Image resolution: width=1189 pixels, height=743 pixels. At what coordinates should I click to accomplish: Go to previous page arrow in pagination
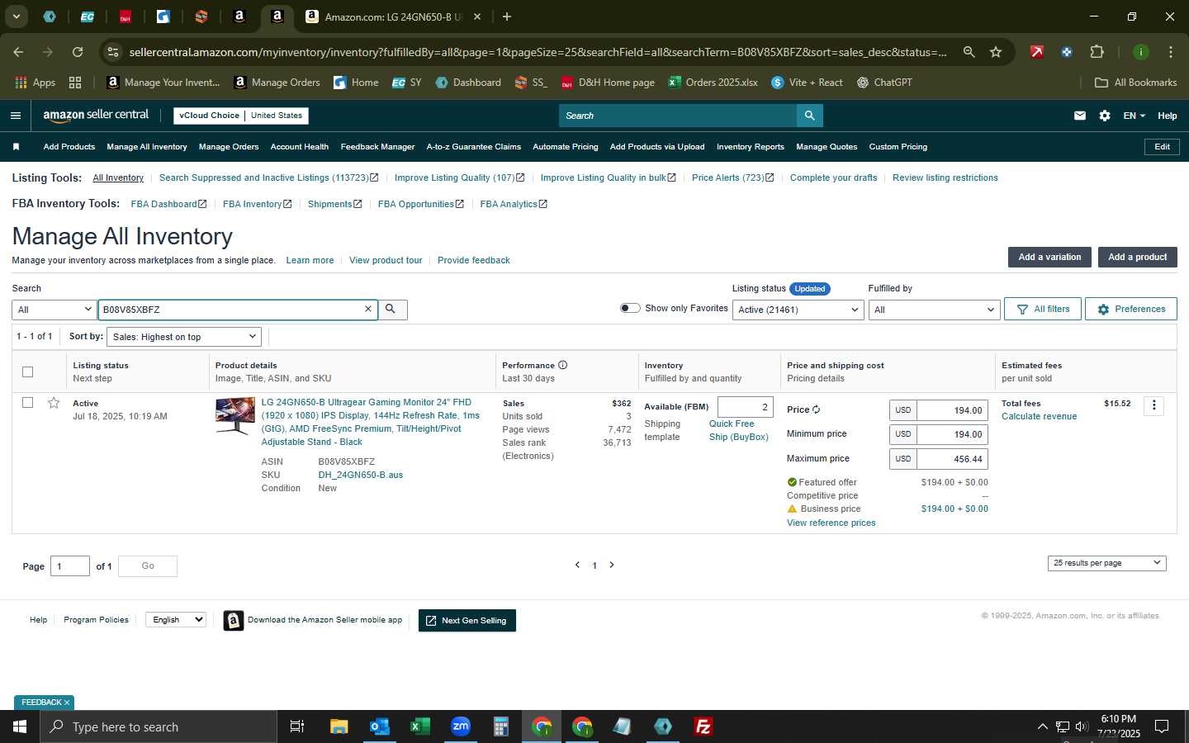(577, 565)
